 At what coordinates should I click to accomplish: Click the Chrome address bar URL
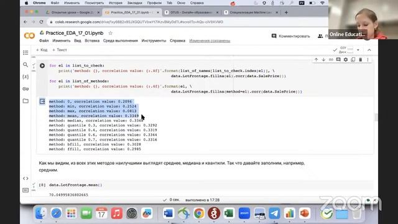coord(139,22)
